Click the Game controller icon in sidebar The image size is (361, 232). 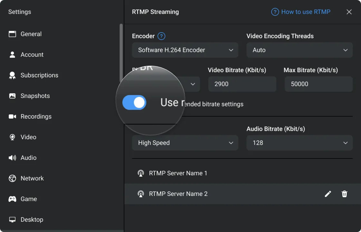click(x=12, y=199)
